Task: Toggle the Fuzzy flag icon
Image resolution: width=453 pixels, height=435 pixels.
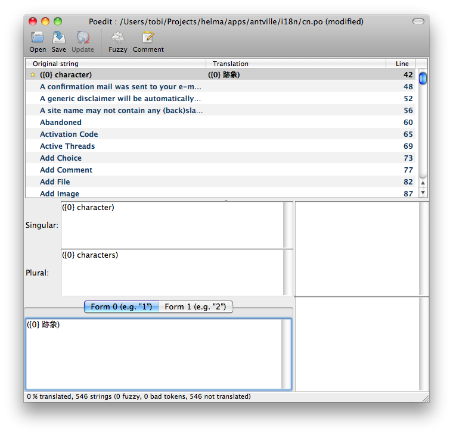Action: click(x=117, y=38)
